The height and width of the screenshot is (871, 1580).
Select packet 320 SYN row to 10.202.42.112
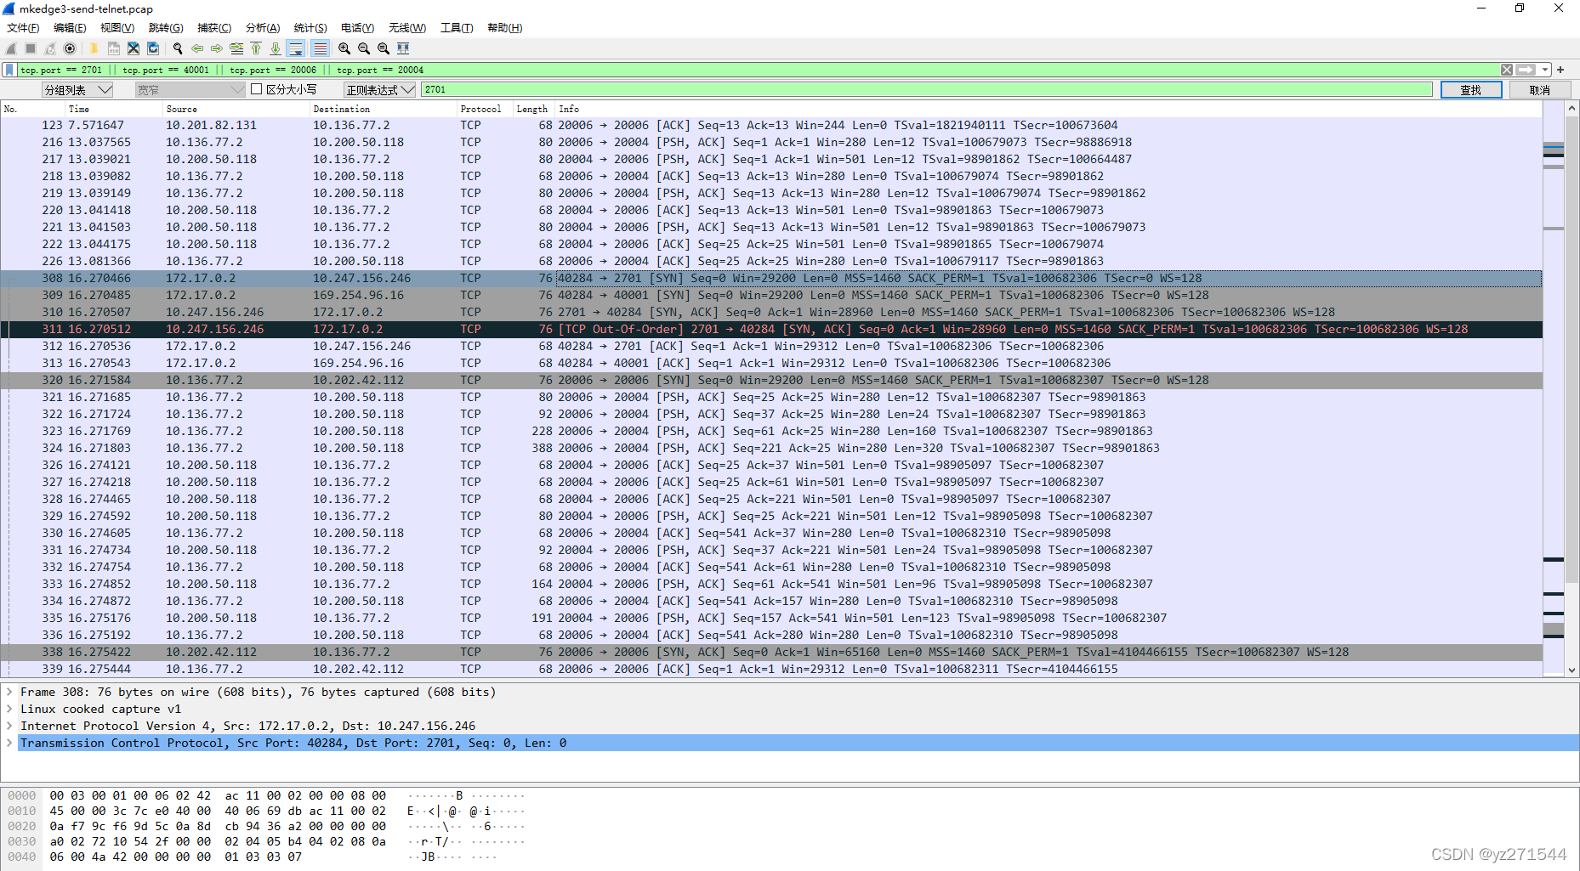coord(771,380)
